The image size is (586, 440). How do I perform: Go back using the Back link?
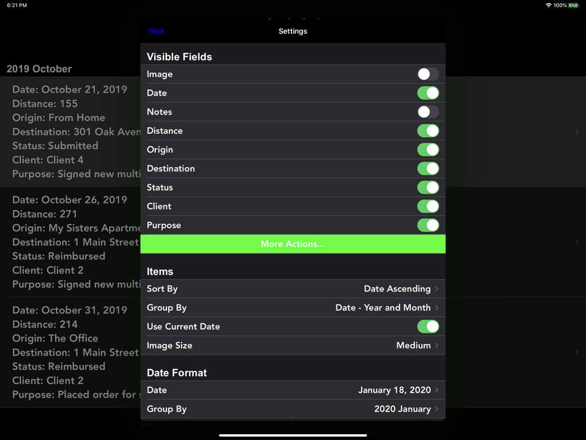click(157, 31)
